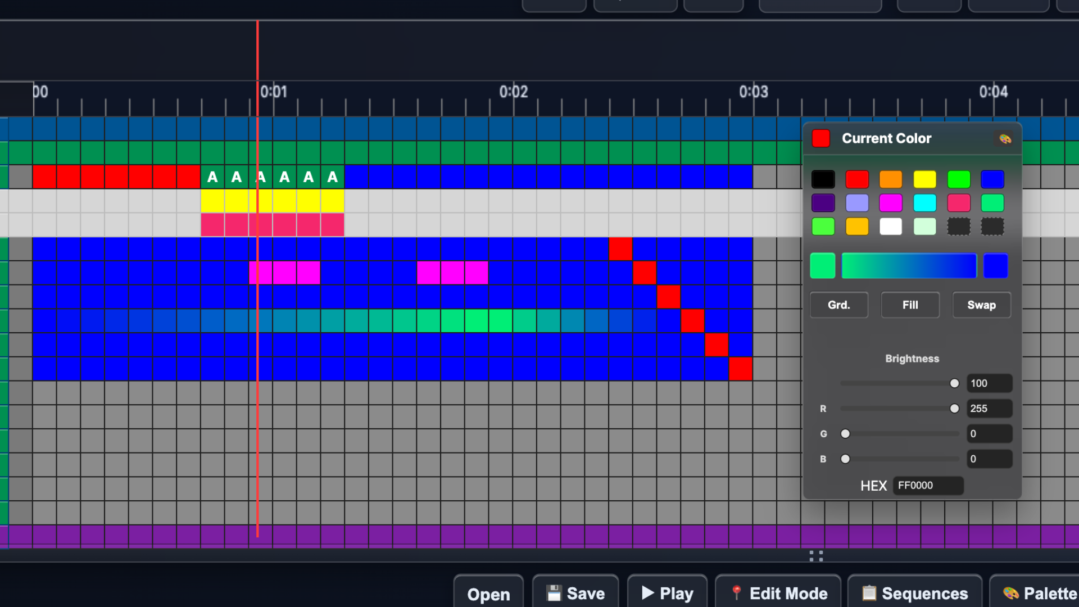Click the panel drag handle dots
1079x607 pixels.
(x=816, y=556)
